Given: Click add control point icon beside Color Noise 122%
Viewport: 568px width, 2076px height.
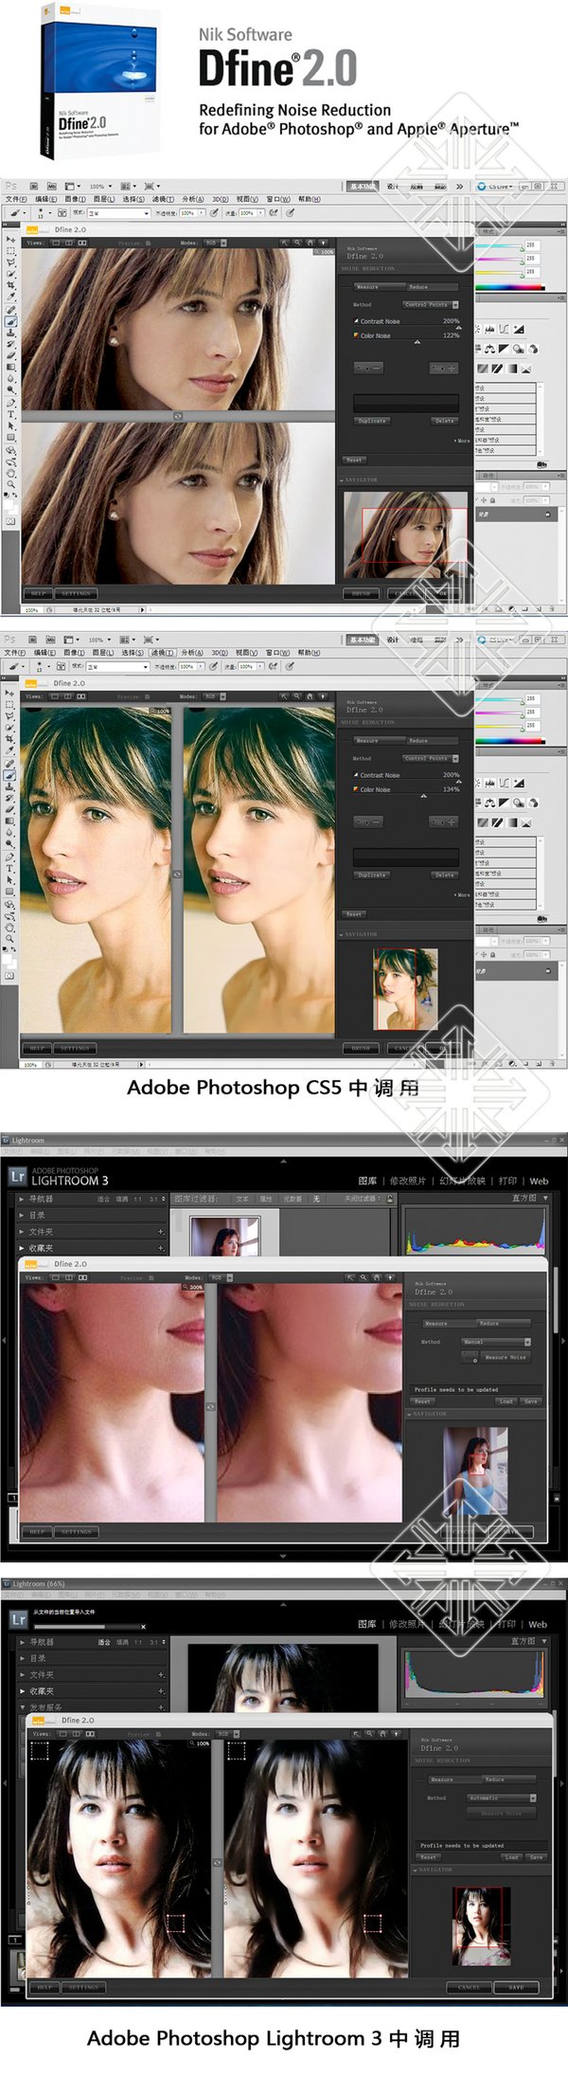Looking at the screenshot, I should point(443,368).
